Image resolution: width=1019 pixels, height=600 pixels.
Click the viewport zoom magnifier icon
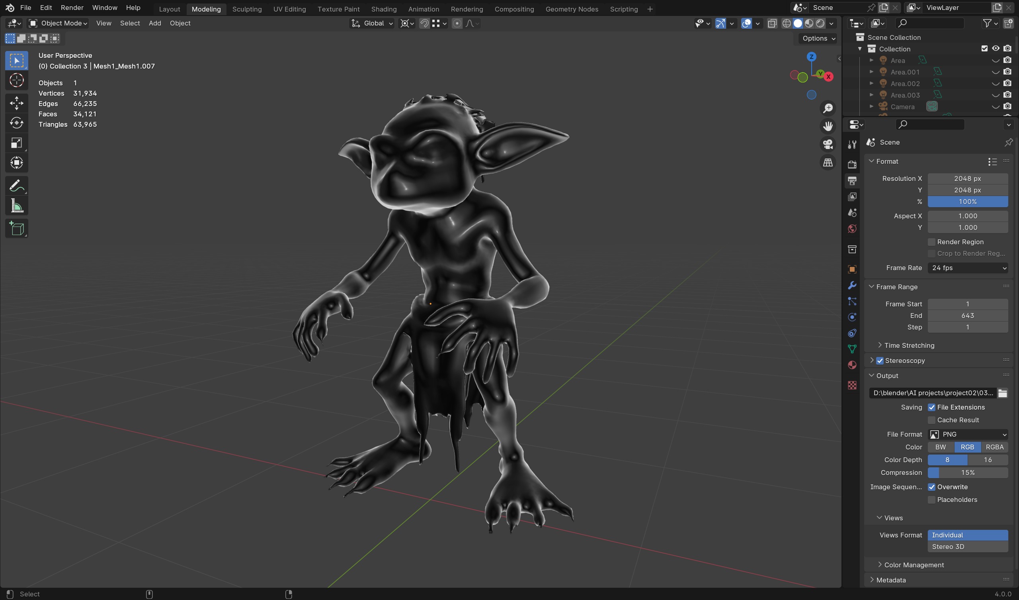click(x=828, y=108)
